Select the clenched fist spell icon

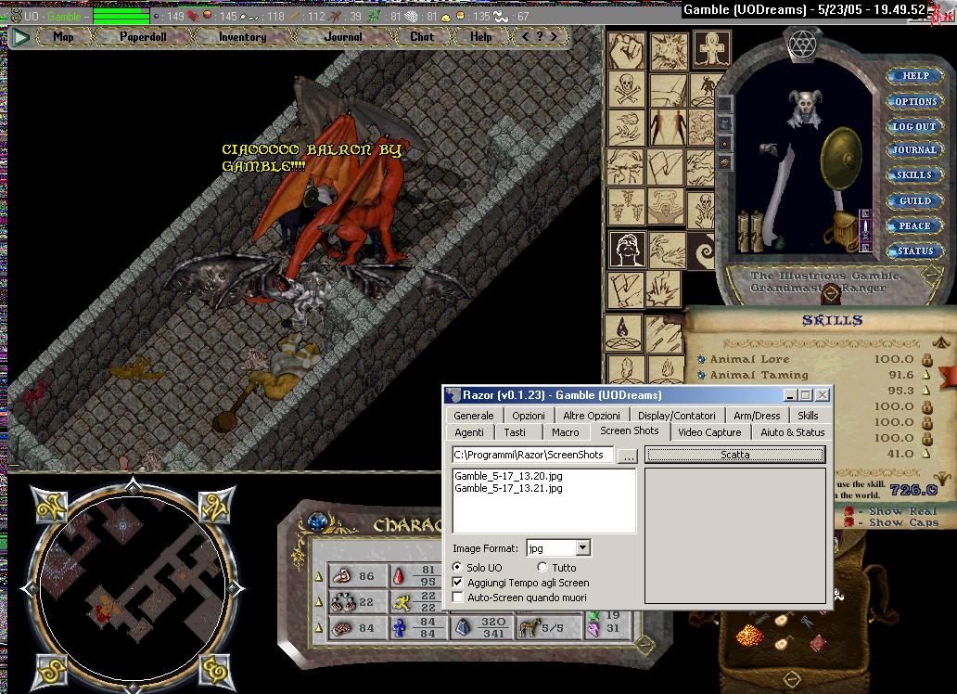coord(627,51)
